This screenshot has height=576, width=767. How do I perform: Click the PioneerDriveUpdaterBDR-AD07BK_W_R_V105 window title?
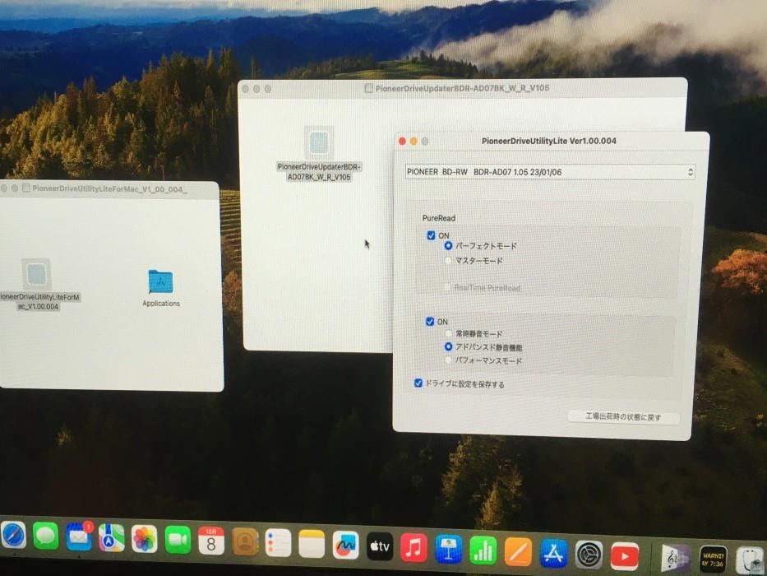(462, 88)
